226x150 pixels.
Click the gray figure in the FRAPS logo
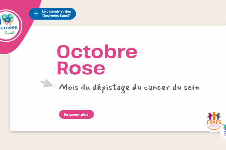(x=218, y=116)
